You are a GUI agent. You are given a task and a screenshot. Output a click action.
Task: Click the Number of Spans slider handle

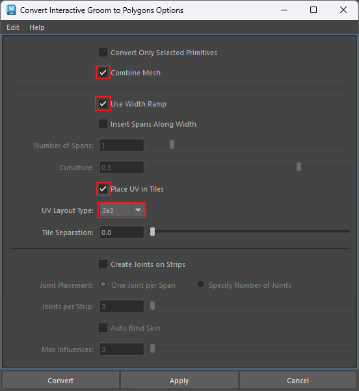tap(172, 144)
